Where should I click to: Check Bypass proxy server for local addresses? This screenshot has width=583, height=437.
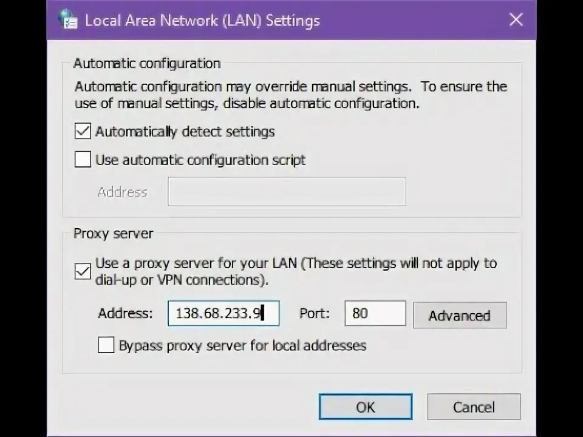(106, 345)
